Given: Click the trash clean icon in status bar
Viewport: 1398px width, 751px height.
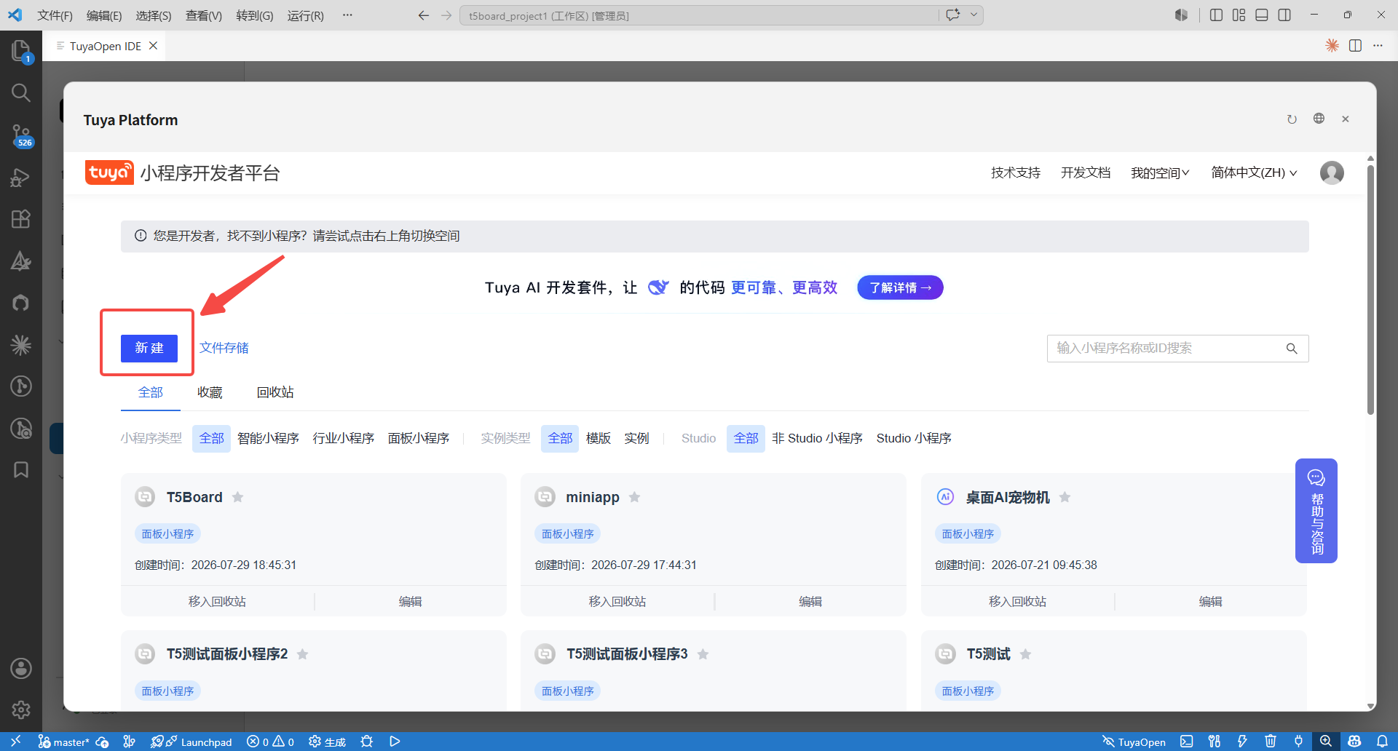Looking at the screenshot, I should click(1271, 742).
